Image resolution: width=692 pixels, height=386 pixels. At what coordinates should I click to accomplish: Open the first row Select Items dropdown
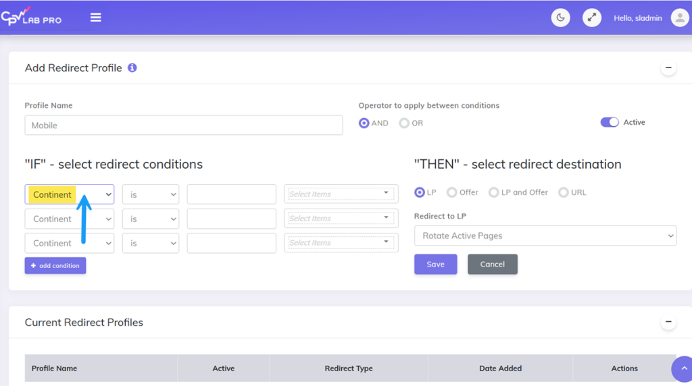(341, 194)
